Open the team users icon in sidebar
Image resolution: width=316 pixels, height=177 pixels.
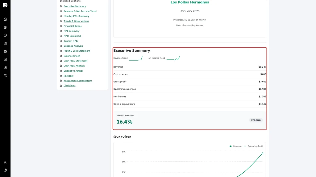5,76
